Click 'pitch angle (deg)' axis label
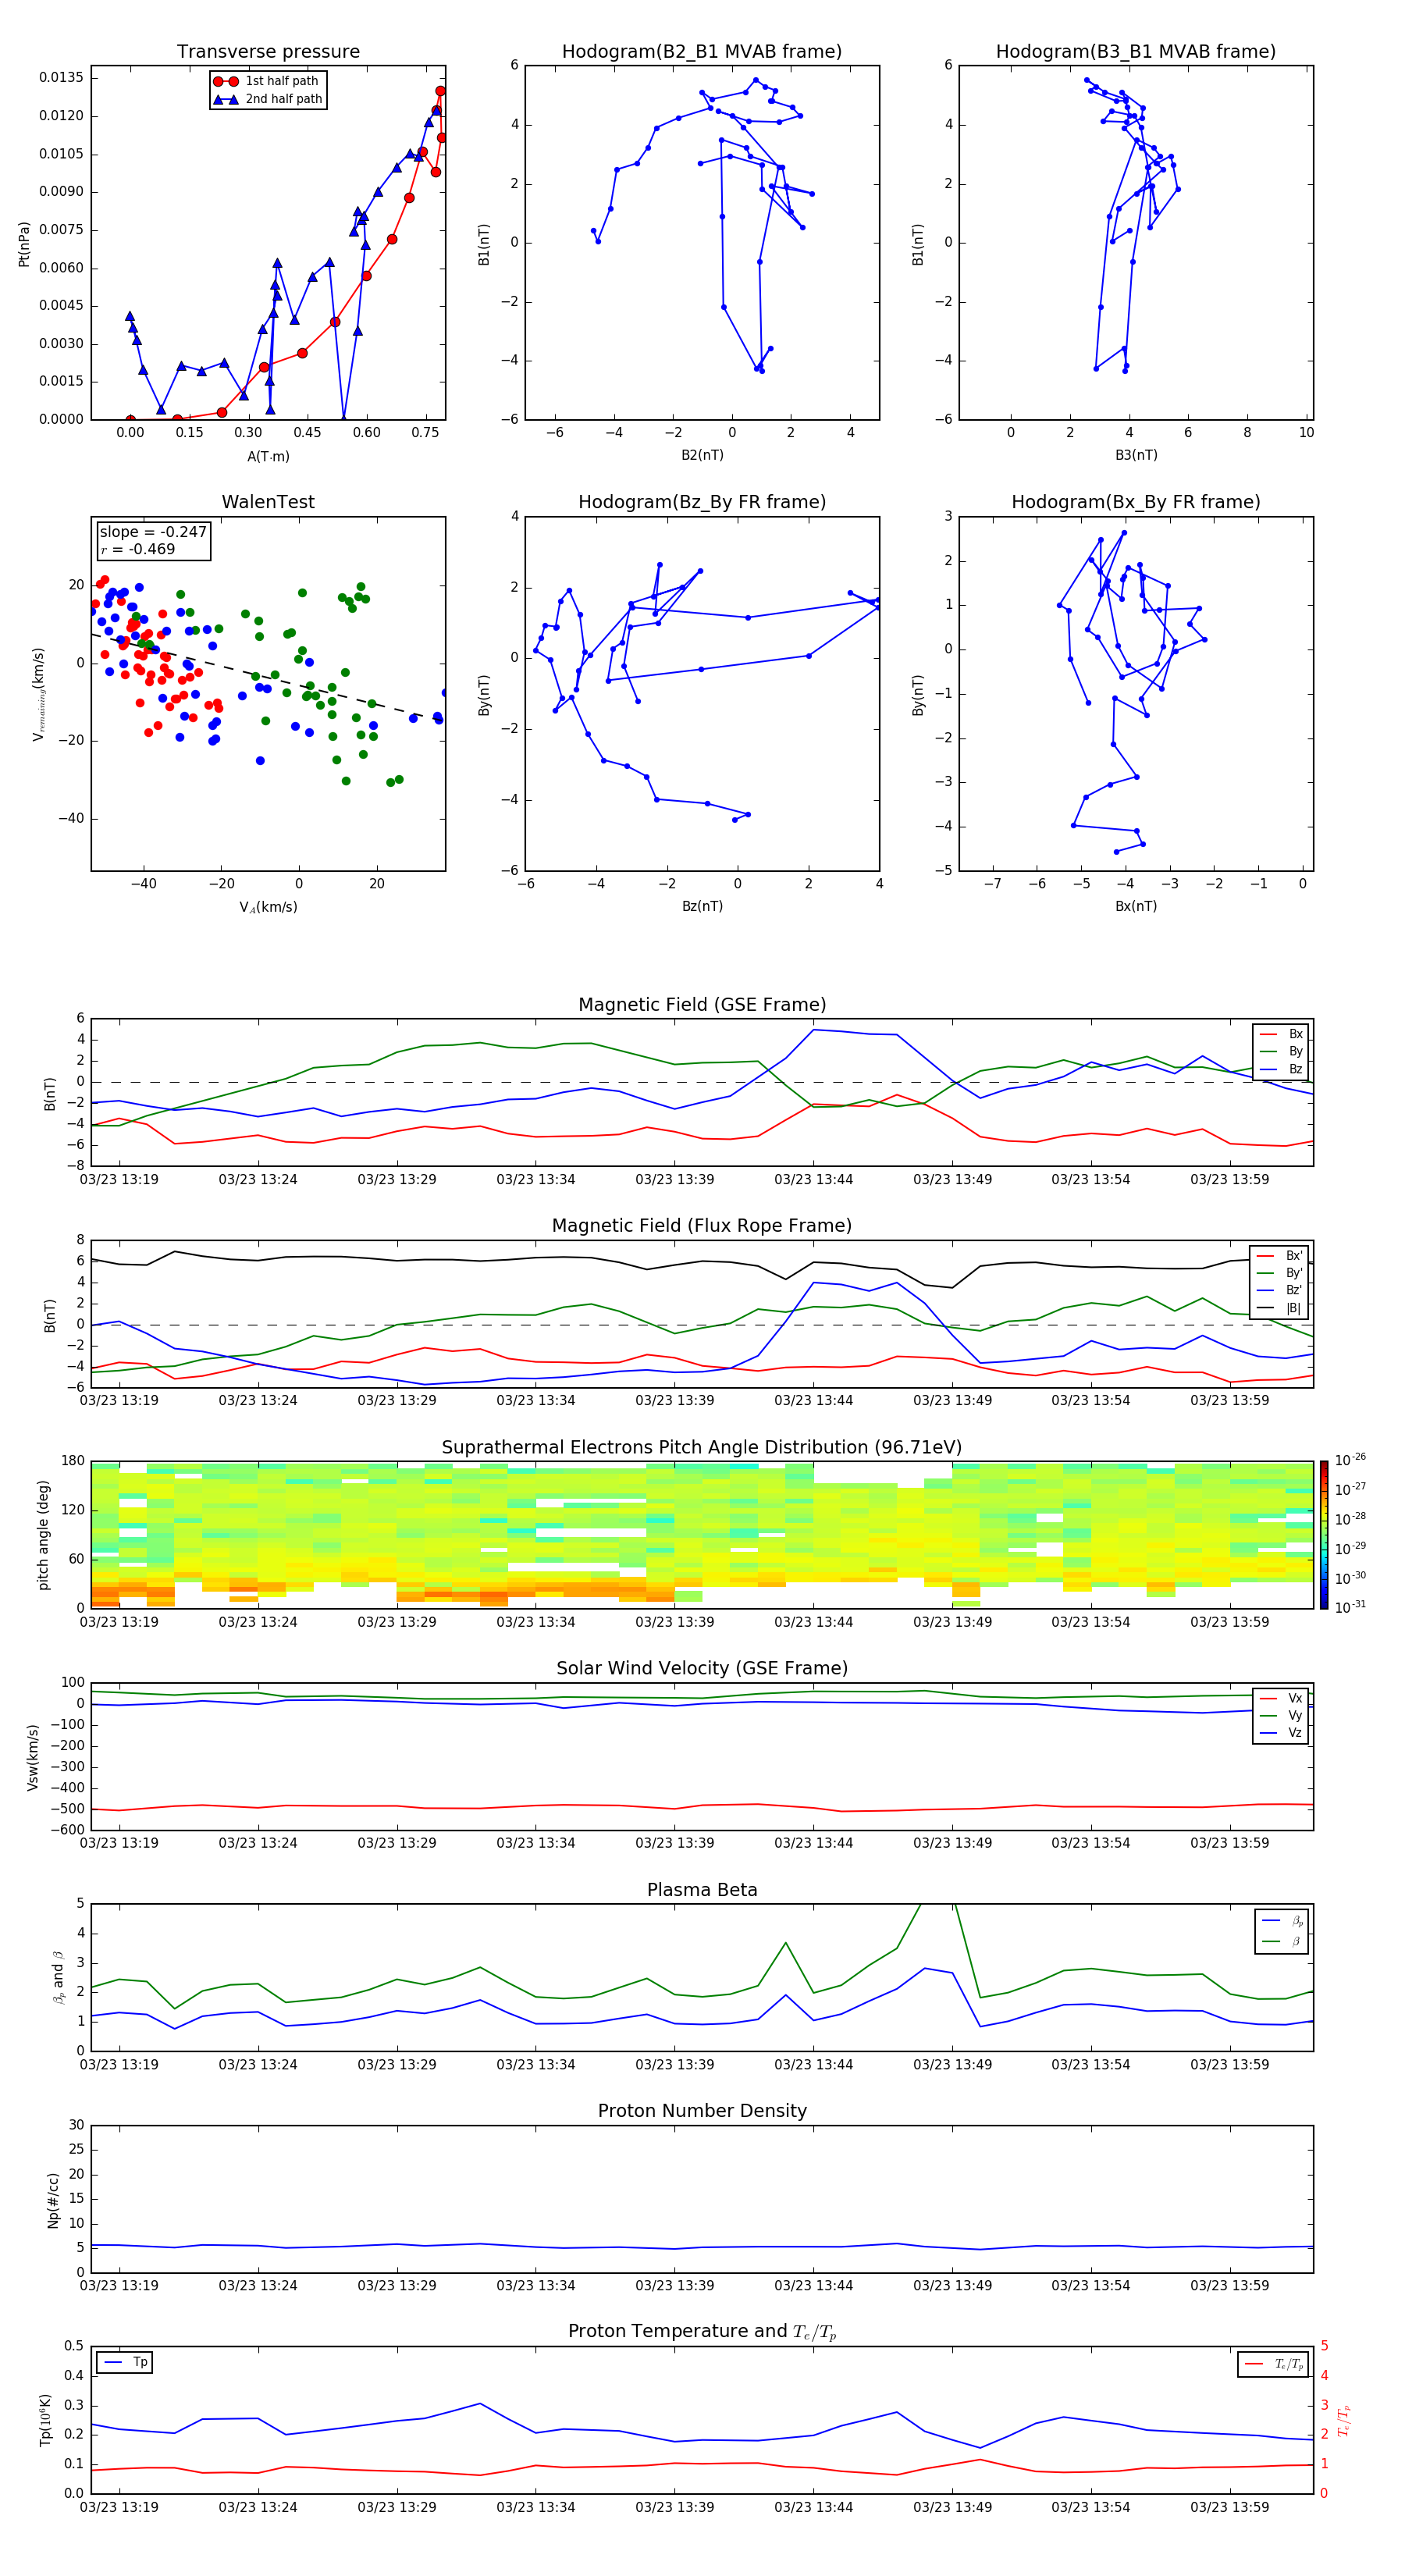The width and height of the screenshot is (1405, 2576). pos(43,1535)
